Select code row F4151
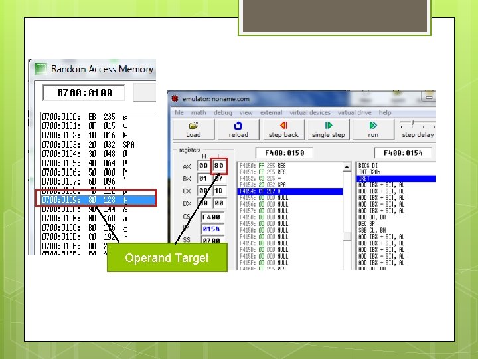Image resolution: width=478 pixels, height=359 pixels. 290,172
